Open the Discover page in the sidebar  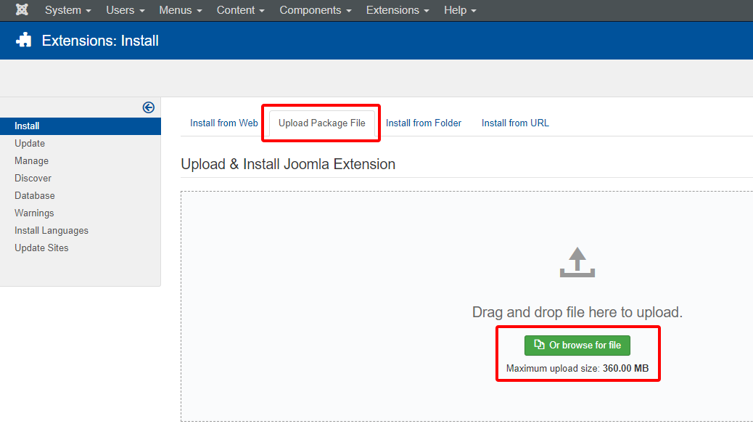pyautogui.click(x=32, y=178)
